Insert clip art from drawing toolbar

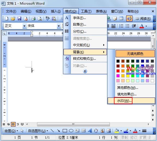coord(102,131)
